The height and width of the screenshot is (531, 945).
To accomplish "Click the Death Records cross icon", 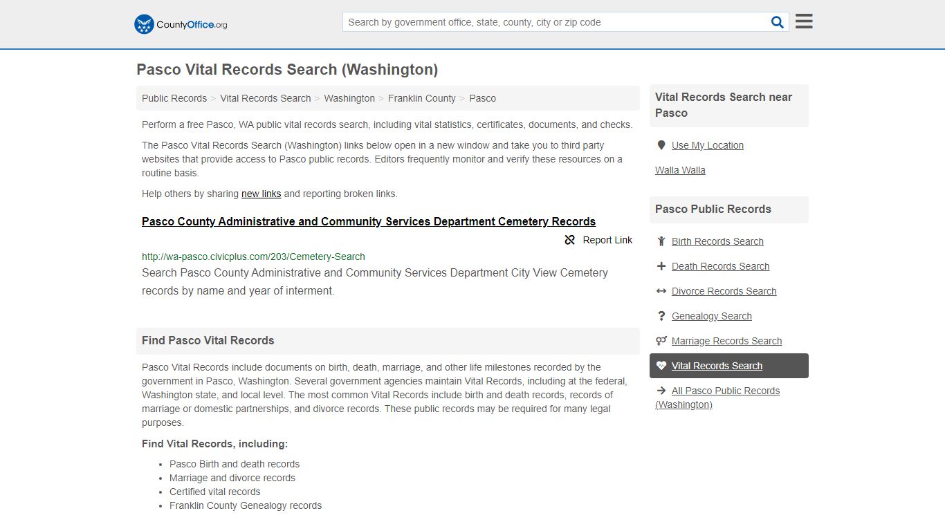I will coord(661,266).
